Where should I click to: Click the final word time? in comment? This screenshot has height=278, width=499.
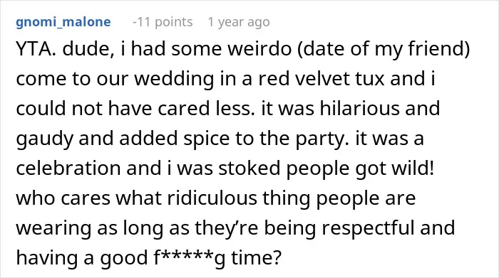tap(257, 257)
